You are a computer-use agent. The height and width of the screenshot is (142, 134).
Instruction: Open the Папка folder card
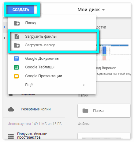click(104, 110)
